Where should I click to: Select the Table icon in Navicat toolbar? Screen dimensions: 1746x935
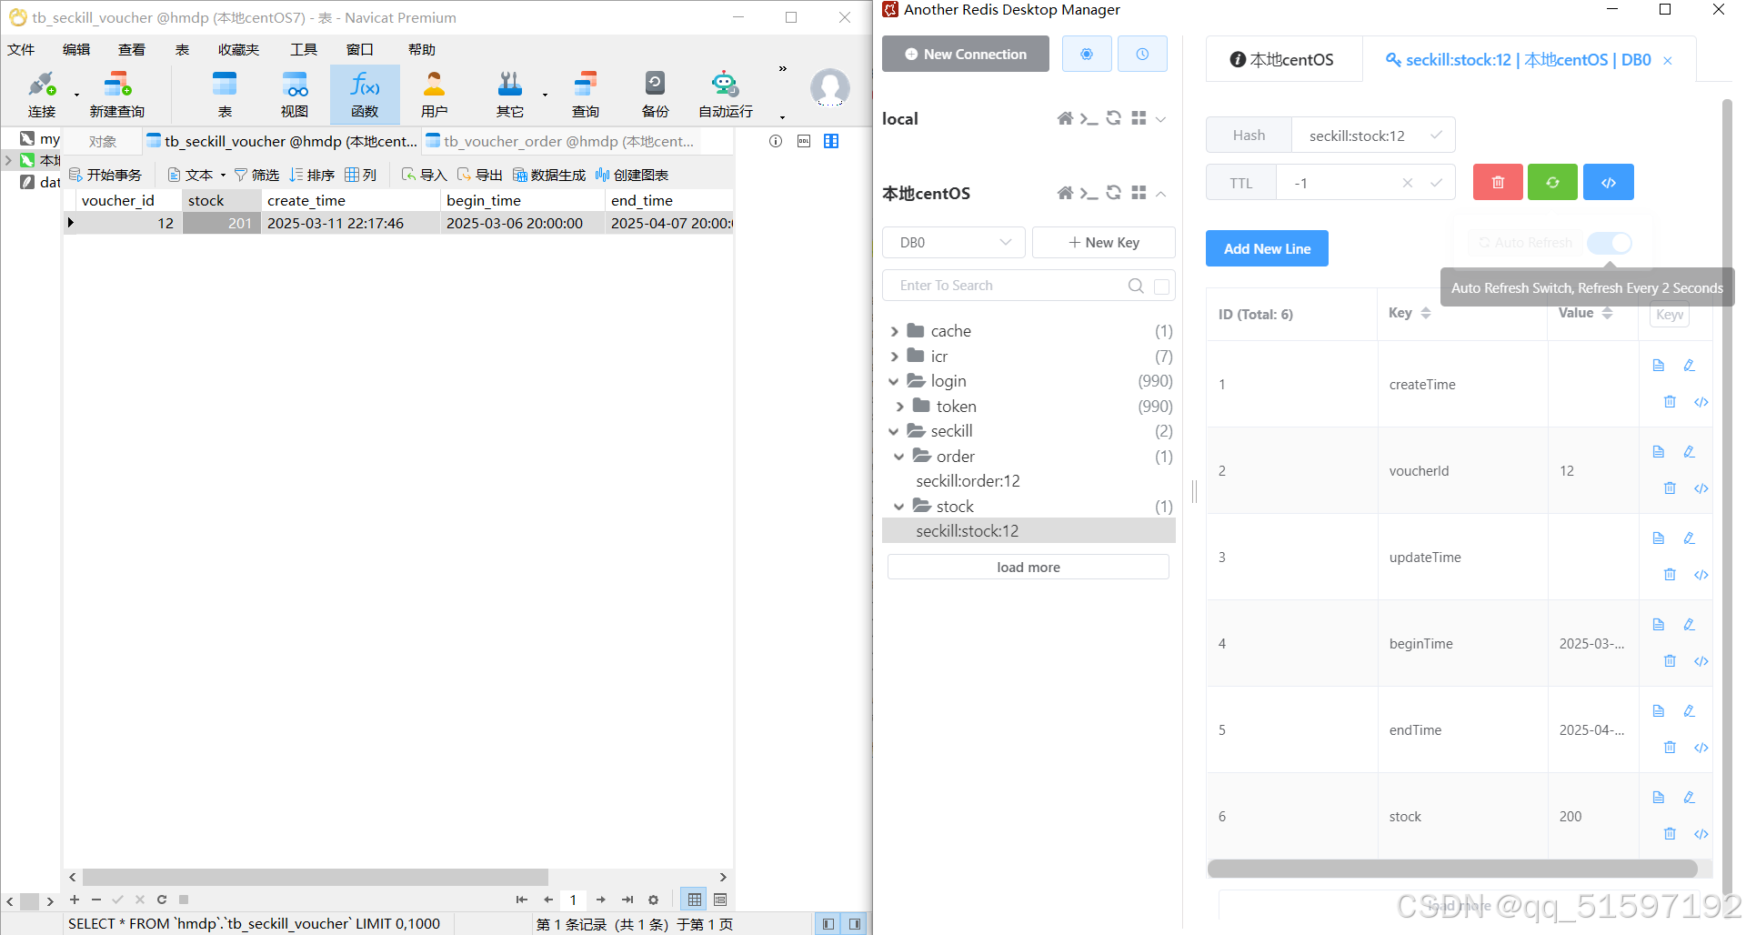tap(225, 94)
